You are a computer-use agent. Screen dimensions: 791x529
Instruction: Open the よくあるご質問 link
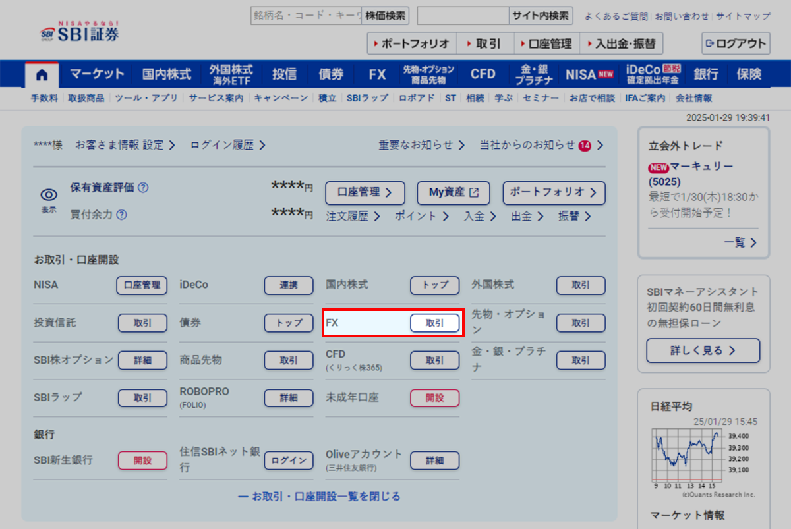(x=616, y=16)
